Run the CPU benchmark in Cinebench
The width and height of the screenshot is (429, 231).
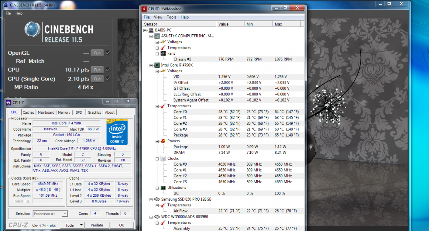pos(97,70)
